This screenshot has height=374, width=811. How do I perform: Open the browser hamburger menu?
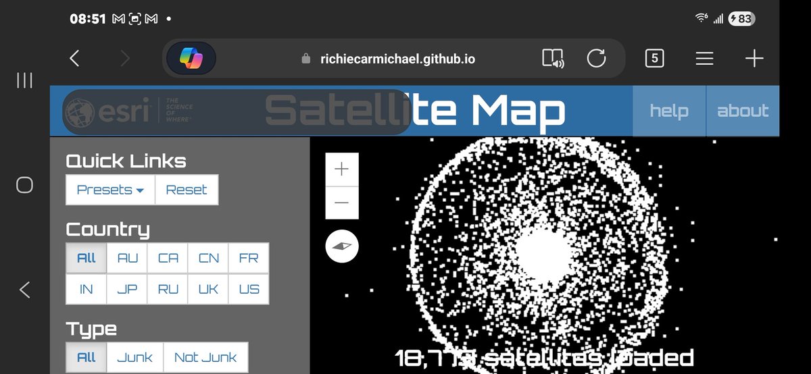point(704,59)
